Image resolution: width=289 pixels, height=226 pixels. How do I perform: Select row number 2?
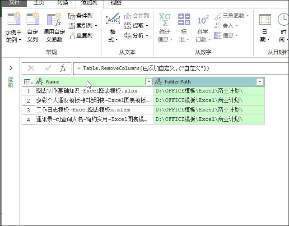28,101
